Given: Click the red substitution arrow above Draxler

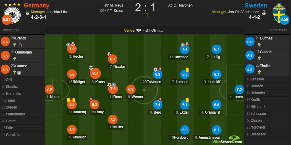Looking at the screenshot, I should point(109,54).
